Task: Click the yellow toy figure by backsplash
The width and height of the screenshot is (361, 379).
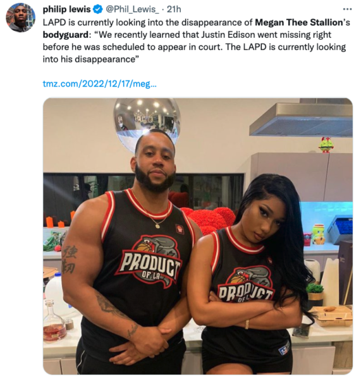Action: click(x=320, y=234)
